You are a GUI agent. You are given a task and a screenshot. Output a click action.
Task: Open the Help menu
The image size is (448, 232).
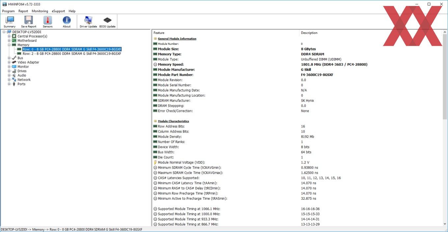[x=72, y=11]
